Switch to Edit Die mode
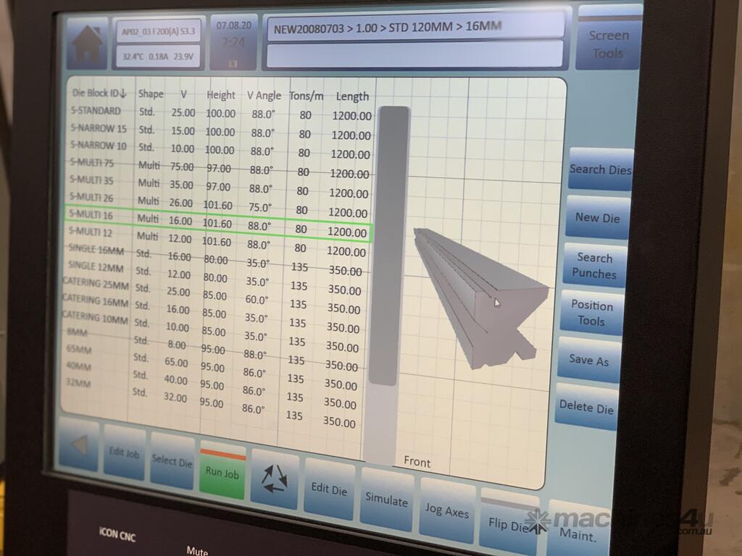This screenshot has width=742, height=556. click(x=329, y=489)
